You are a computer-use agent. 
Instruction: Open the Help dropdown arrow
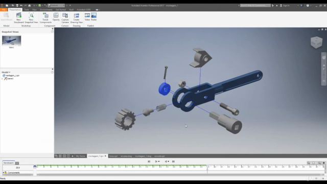(311, 6)
